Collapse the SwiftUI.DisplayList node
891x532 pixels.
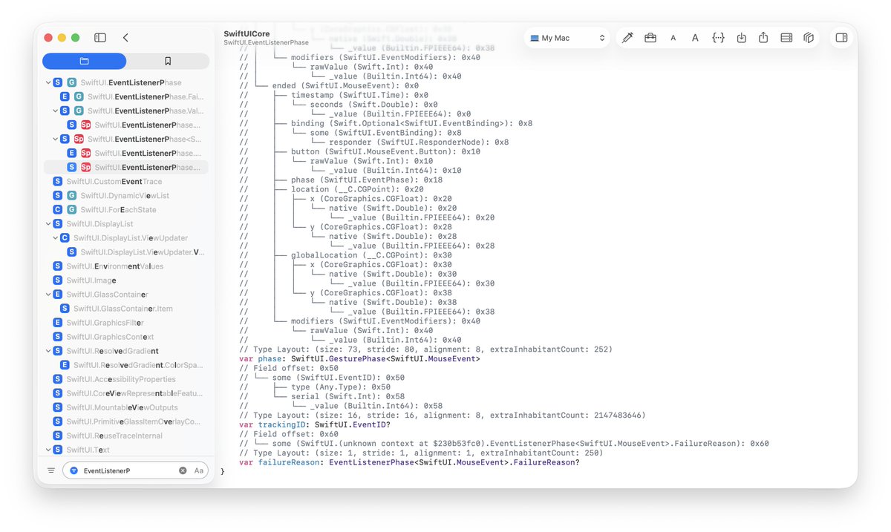(48, 223)
